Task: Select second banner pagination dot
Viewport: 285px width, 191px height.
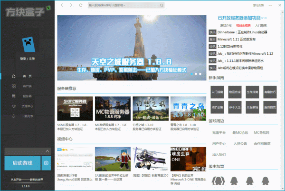Action: [196, 74]
